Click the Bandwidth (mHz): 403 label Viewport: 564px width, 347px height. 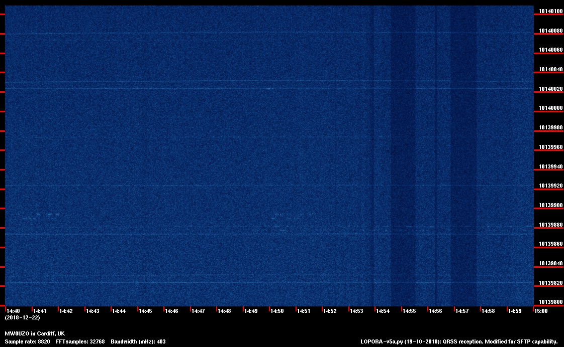(138, 341)
